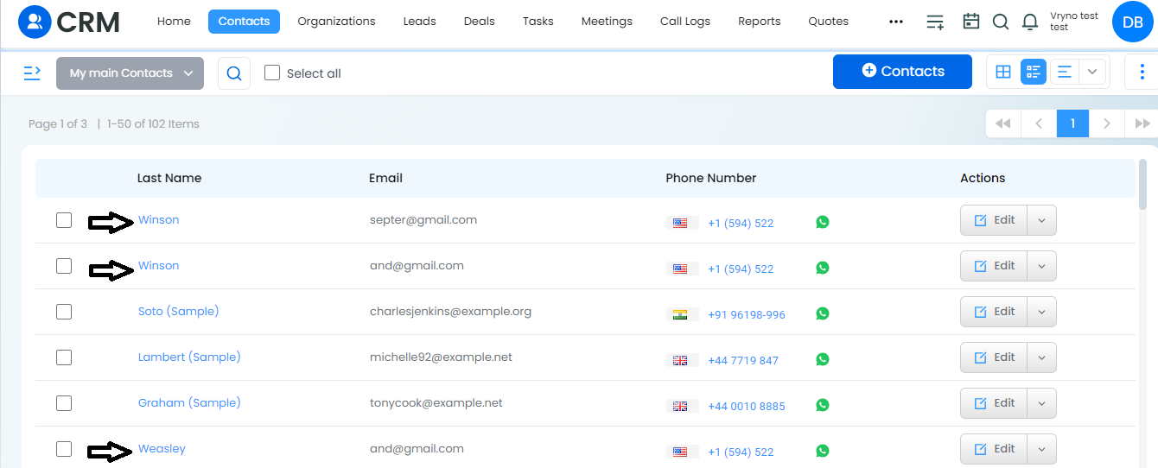The image size is (1158, 468).
Task: Click India flag in Soto row
Action: (680, 314)
